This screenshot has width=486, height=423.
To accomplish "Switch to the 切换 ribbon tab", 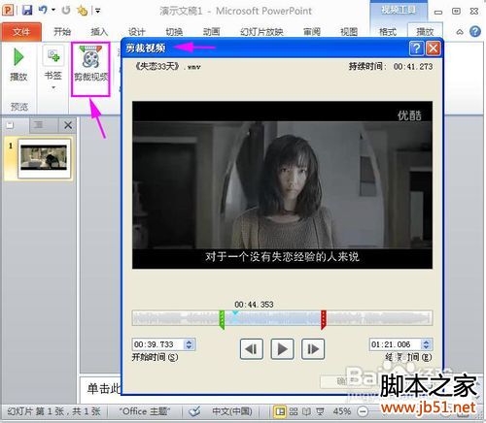I will coord(174,32).
